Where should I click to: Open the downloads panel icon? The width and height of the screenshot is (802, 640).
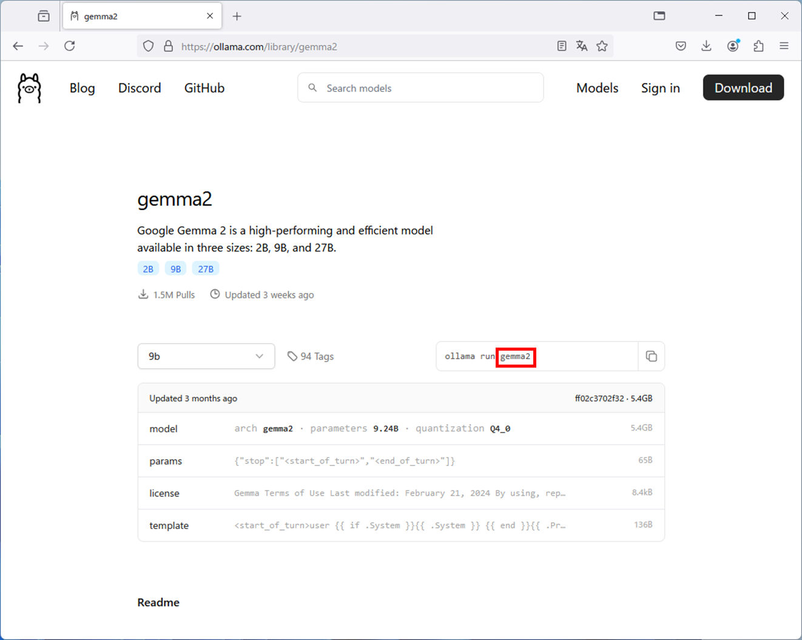pos(706,45)
